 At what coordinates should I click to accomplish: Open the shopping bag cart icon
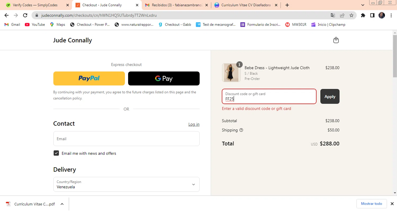coord(336,40)
